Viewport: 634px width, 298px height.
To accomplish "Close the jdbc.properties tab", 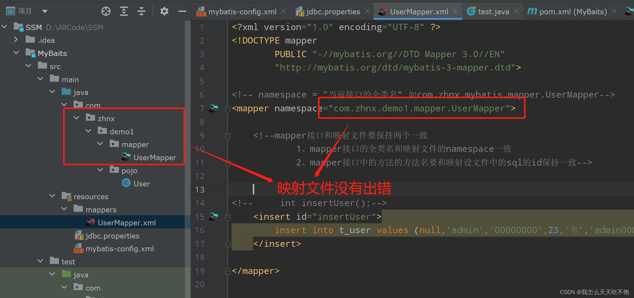I will tap(368, 11).
